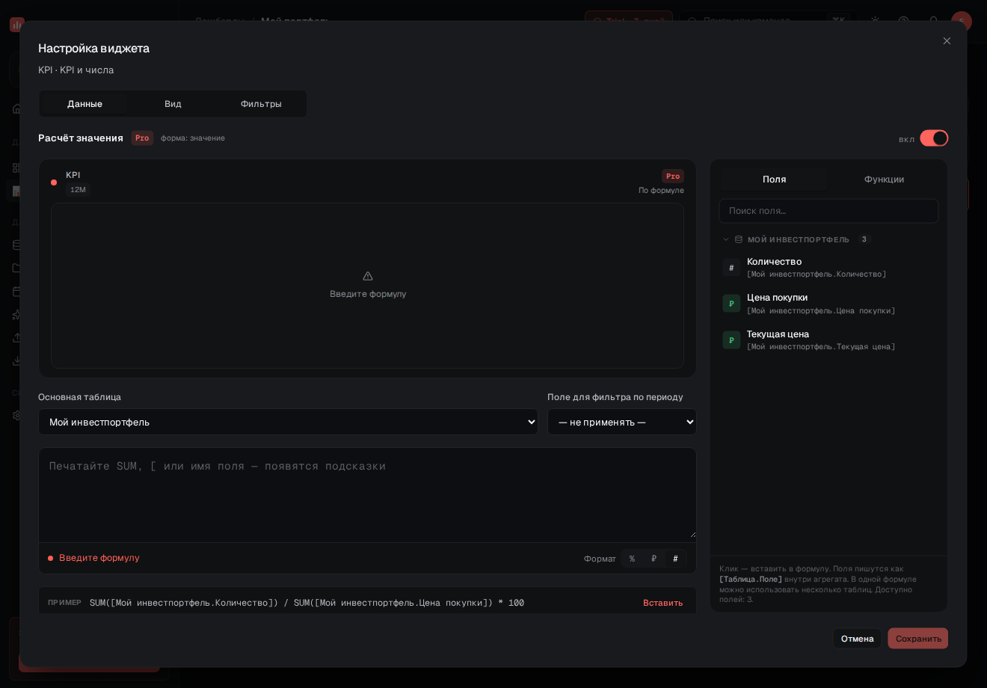Click the Сохранить button
The image size is (987, 688).
pos(918,639)
